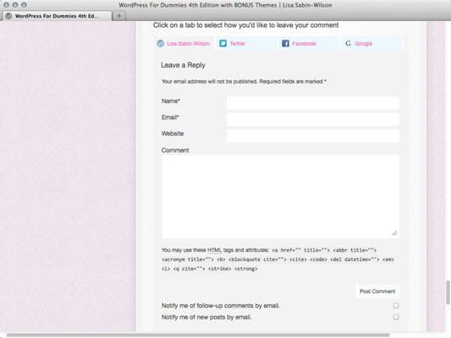Enable notify of follow-up comments checkbox
This screenshot has height=338, width=451.
point(396,306)
